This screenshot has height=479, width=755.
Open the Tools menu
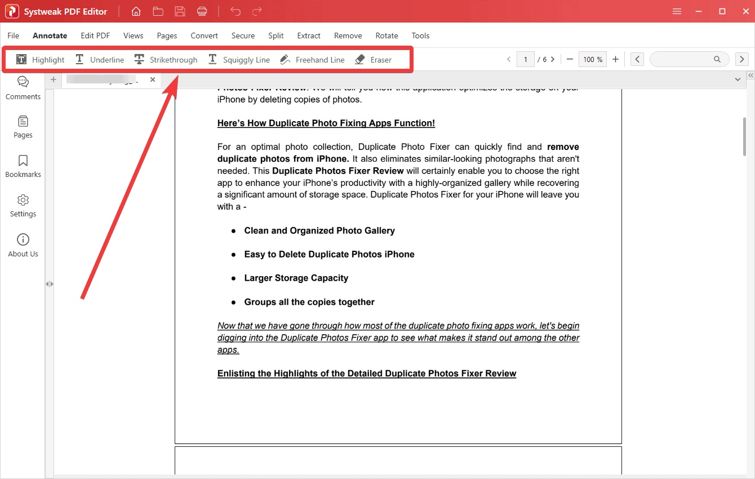421,36
